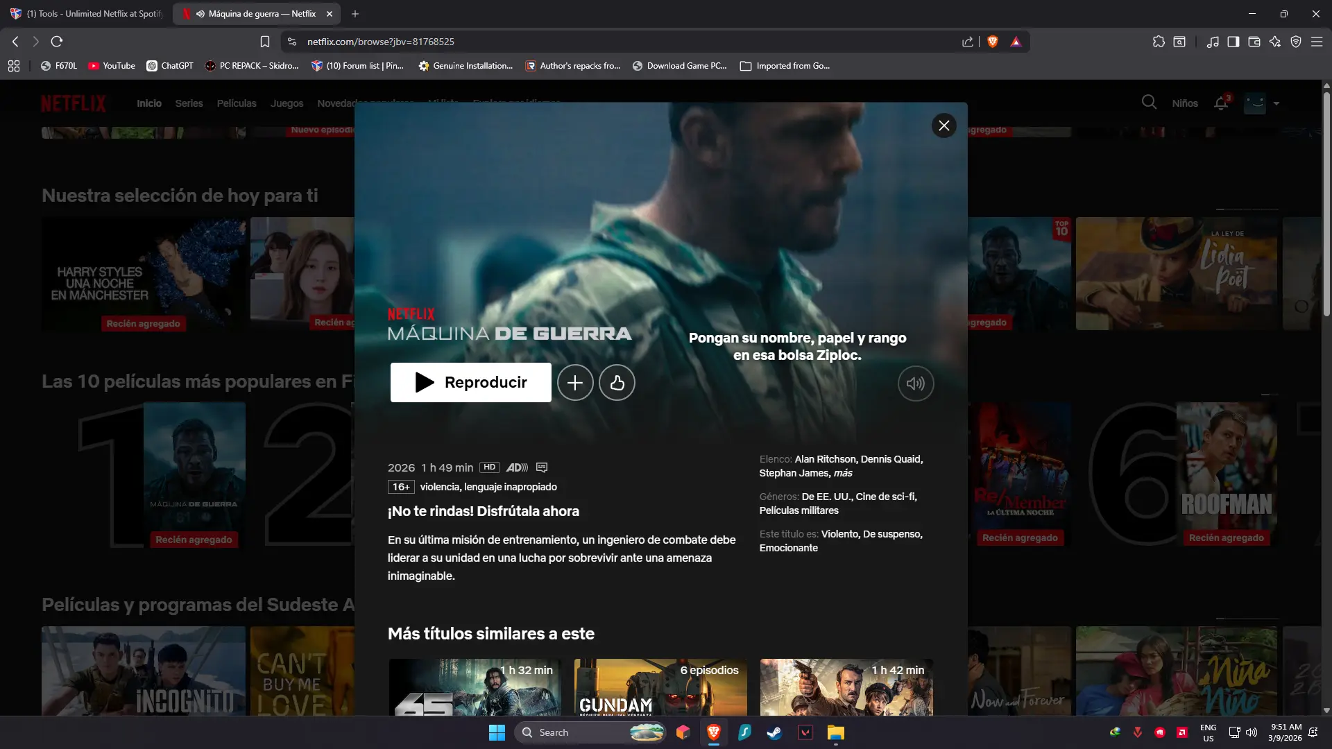Show more cast via 'más' link
The width and height of the screenshot is (1332, 749).
[843, 473]
